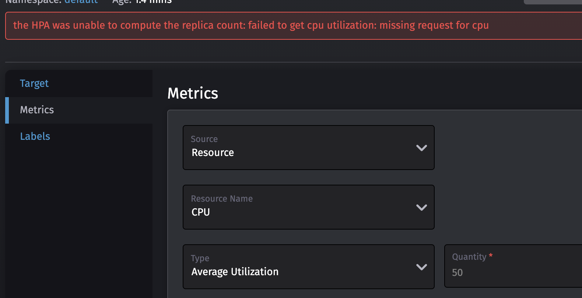Select the Labels tab
582x298 pixels.
pyautogui.click(x=35, y=136)
